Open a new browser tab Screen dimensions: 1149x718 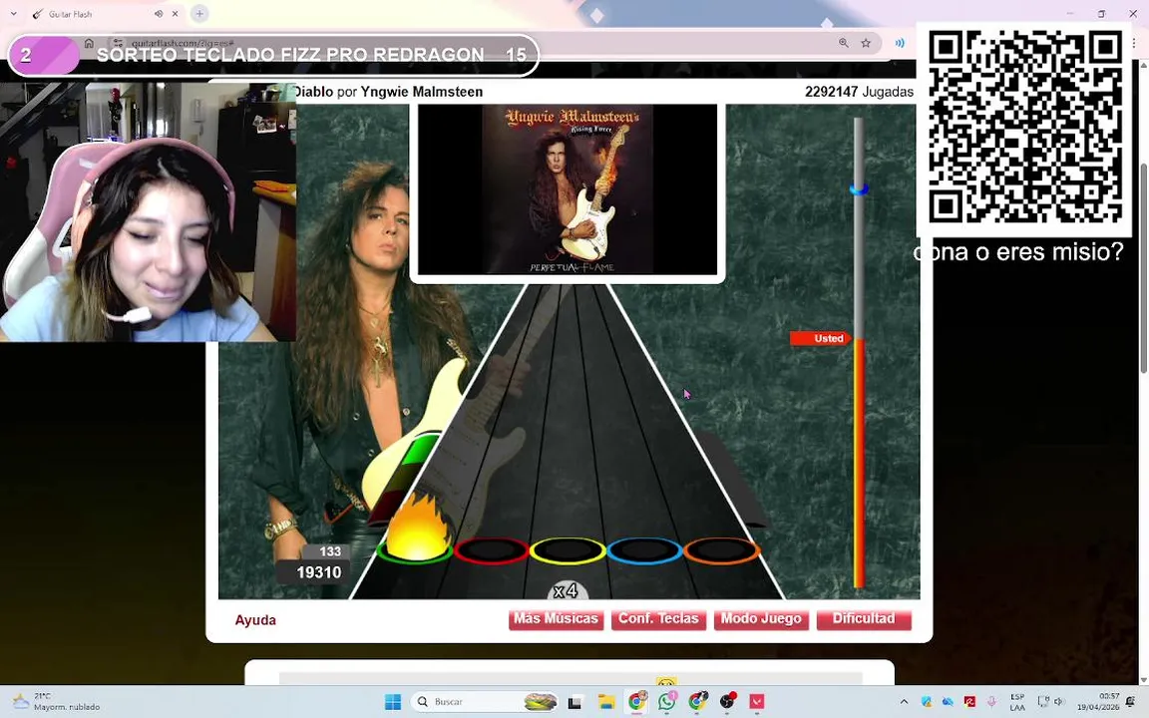coord(199,13)
